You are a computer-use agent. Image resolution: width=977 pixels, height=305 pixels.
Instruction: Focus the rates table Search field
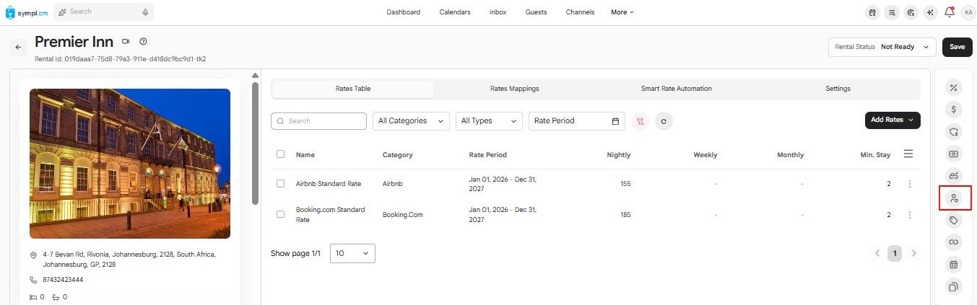pyautogui.click(x=318, y=121)
